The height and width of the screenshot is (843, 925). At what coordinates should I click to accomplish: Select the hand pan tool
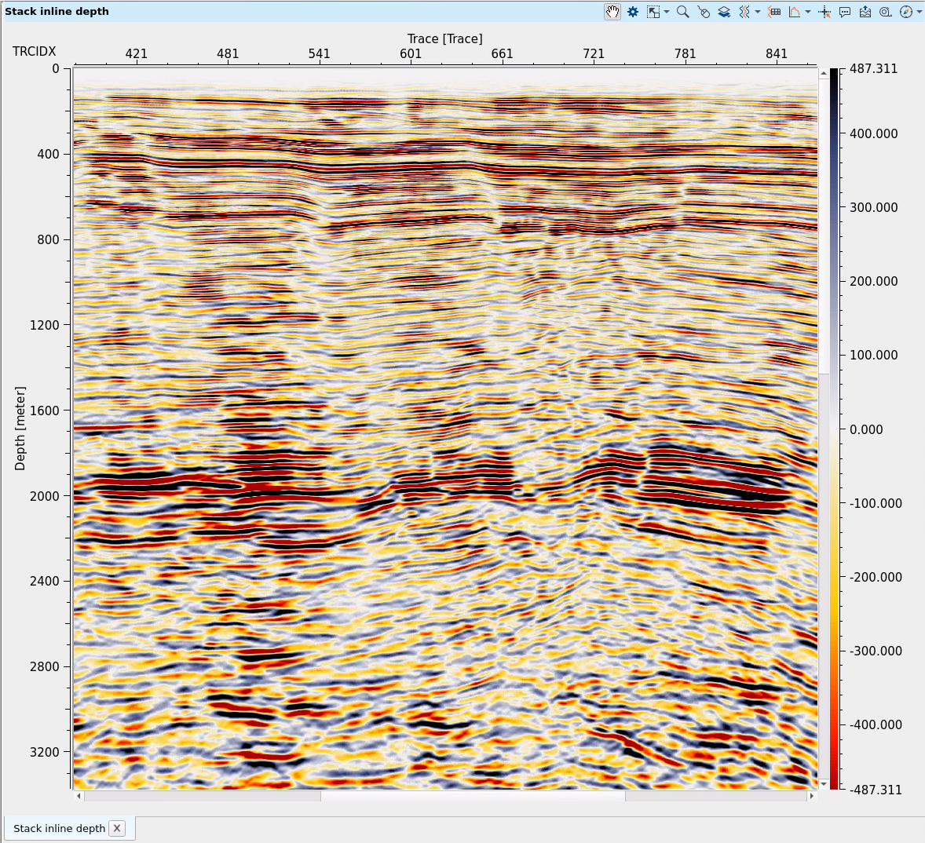[x=612, y=12]
